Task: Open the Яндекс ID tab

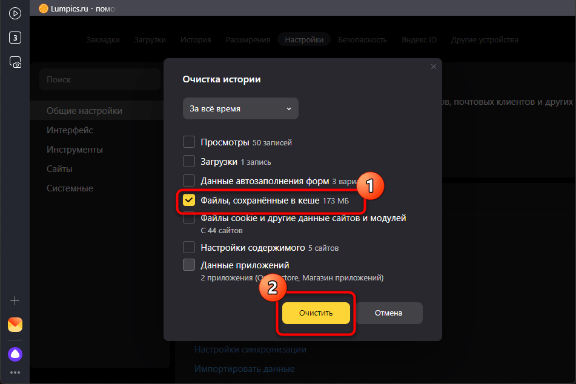Action: pyautogui.click(x=419, y=40)
